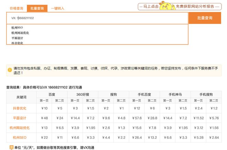The width and height of the screenshot is (227, 150).
Task: Open the 抖音优化 keyword link in table
Action: tap(20, 108)
